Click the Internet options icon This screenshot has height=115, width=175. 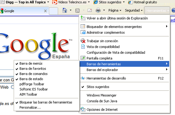(83, 109)
